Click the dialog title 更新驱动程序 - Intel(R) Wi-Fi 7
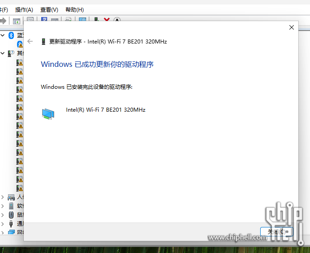Image resolution: width=310 pixels, height=253 pixels. tap(108, 42)
